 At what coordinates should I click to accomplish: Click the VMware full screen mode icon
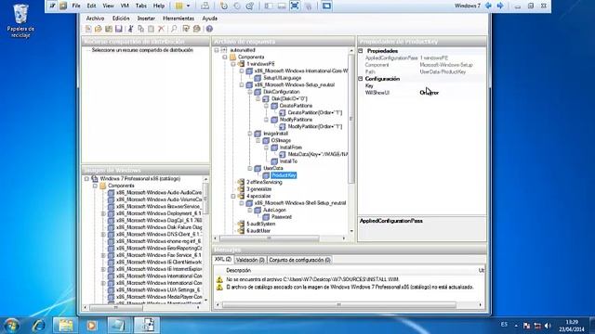coord(295,6)
